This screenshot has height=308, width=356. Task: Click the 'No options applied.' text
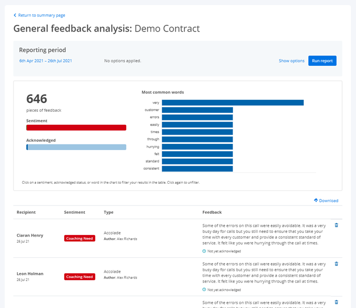pos(122,61)
